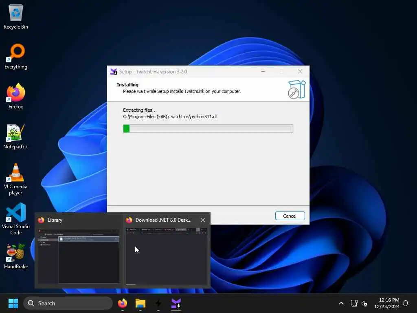The height and width of the screenshot is (313, 417).
Task: Click the Firefox icon in Library preview
Action: [41, 220]
